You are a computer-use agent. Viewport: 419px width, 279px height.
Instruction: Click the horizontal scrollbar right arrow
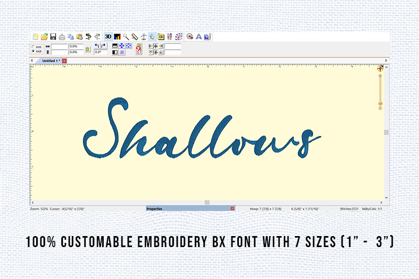381,203
